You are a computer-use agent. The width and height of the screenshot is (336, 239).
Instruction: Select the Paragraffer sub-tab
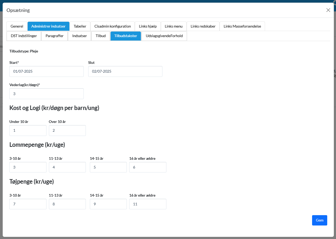(x=54, y=36)
